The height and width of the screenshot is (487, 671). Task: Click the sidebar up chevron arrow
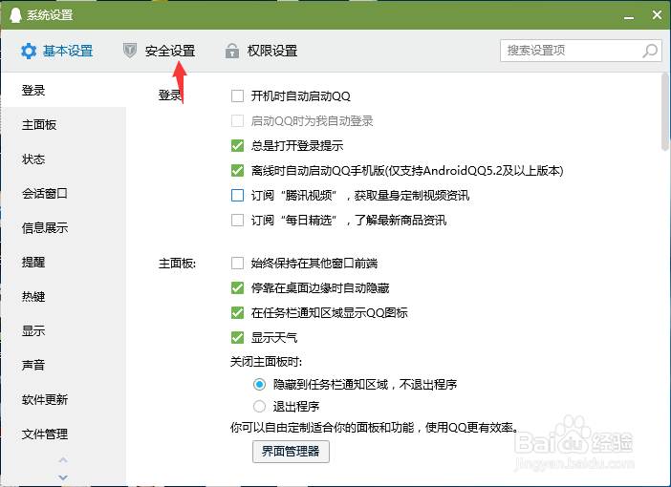point(63,460)
